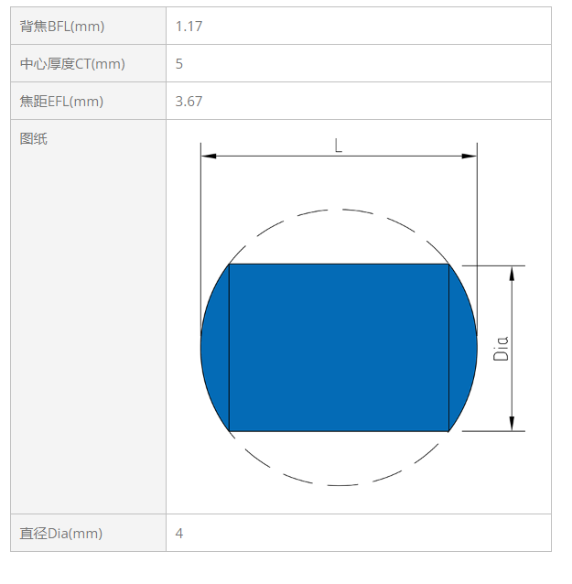The width and height of the screenshot is (572, 584).
Task: Select the EFL value 3.67
Action: coord(189,102)
